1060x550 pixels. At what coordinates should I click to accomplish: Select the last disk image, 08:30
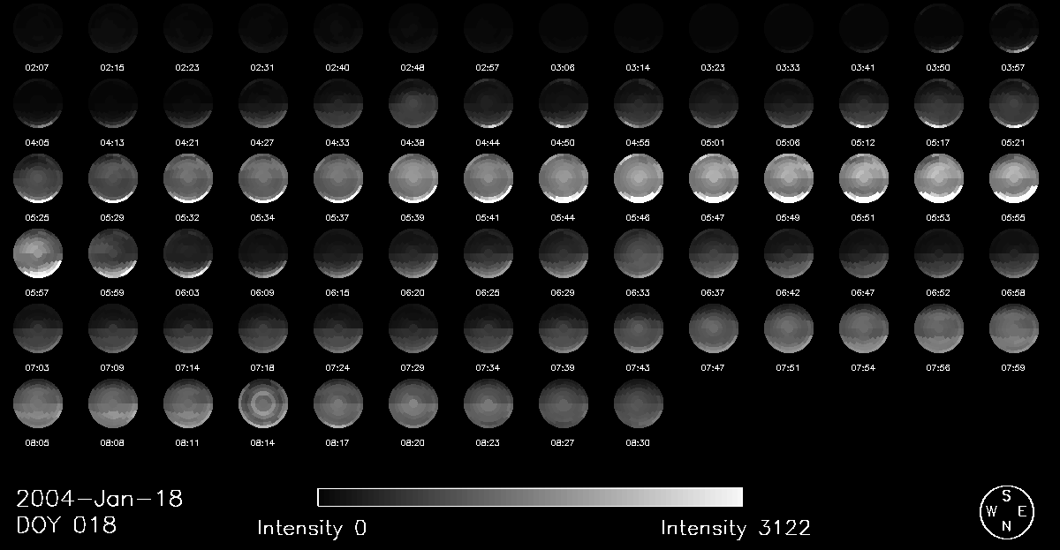coord(638,404)
